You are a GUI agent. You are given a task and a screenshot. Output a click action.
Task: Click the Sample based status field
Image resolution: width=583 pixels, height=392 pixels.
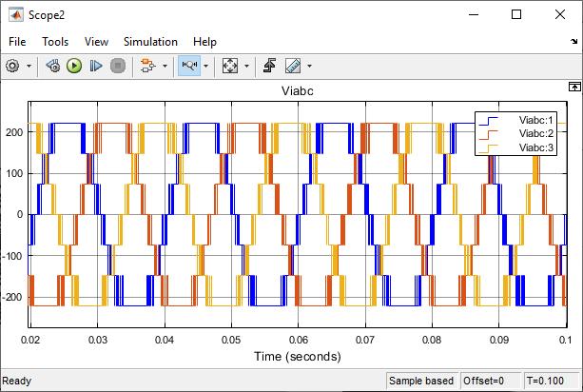click(x=421, y=381)
